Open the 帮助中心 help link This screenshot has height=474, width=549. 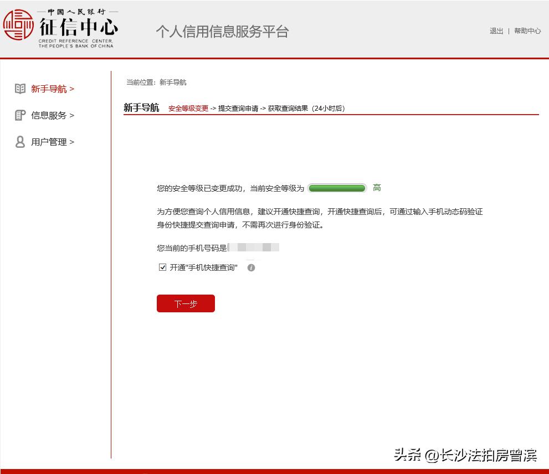(x=527, y=32)
